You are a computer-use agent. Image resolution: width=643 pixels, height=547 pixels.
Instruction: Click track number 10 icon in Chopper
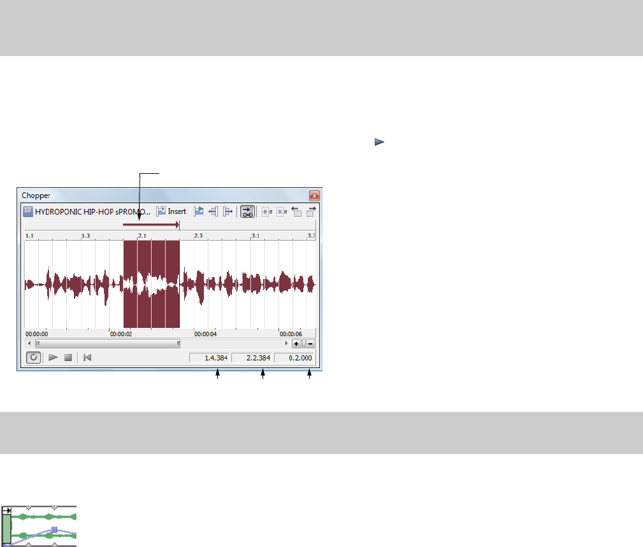coord(27,211)
